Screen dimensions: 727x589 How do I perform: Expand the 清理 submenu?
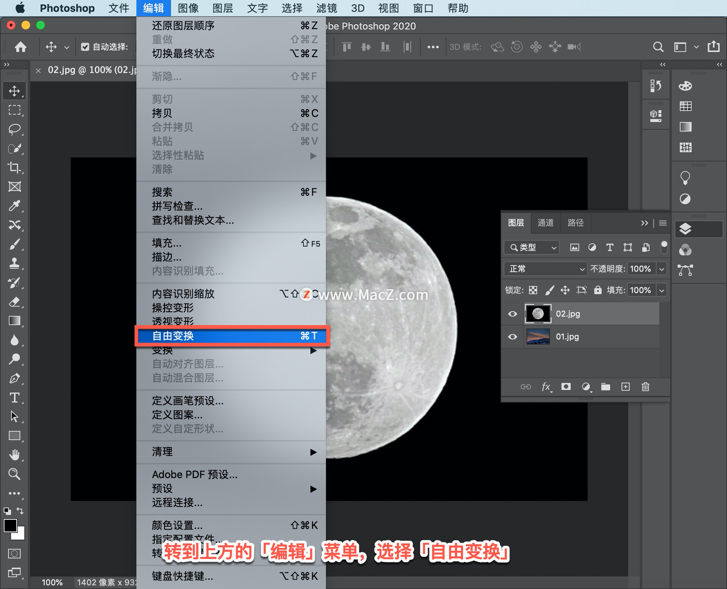231,452
